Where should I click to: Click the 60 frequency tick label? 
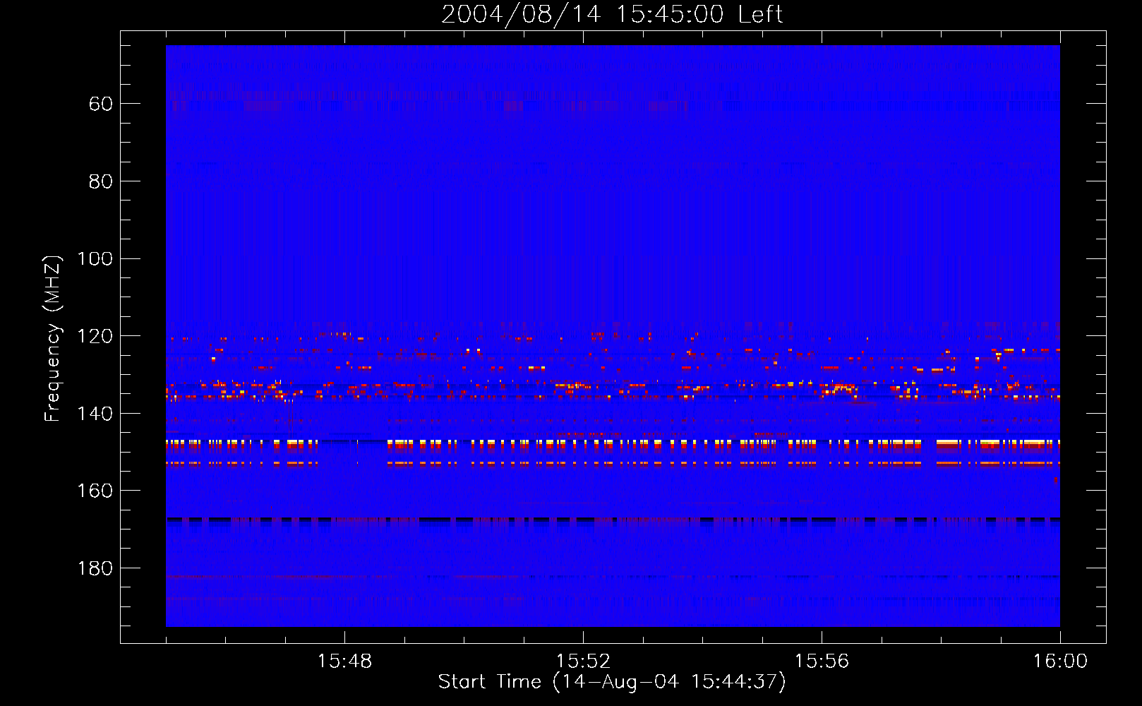[x=101, y=104]
